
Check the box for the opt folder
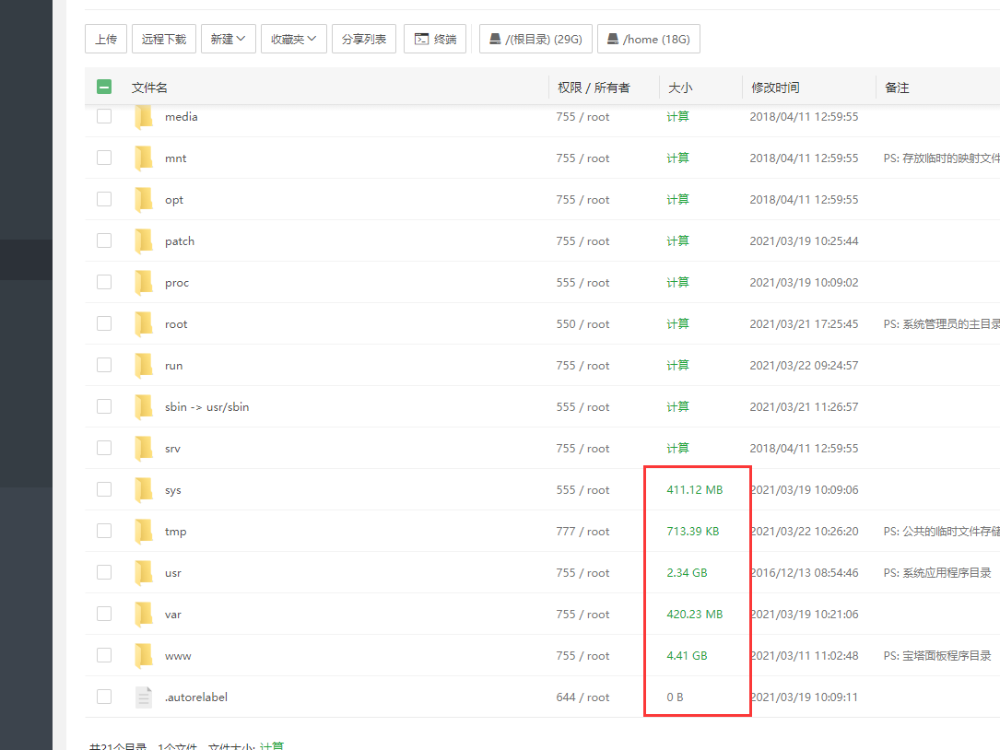tap(104, 199)
